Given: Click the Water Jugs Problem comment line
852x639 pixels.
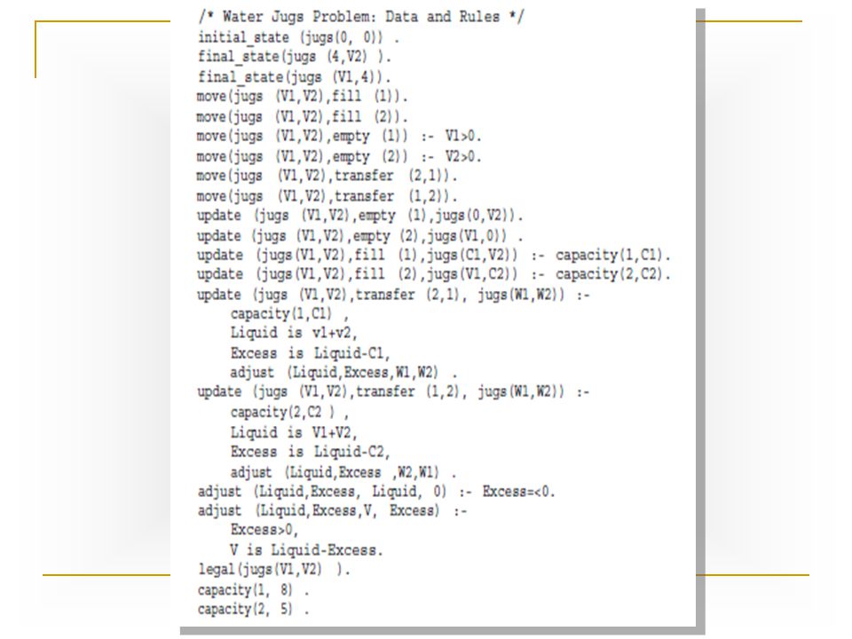Looking at the screenshot, I should pyautogui.click(x=361, y=16).
